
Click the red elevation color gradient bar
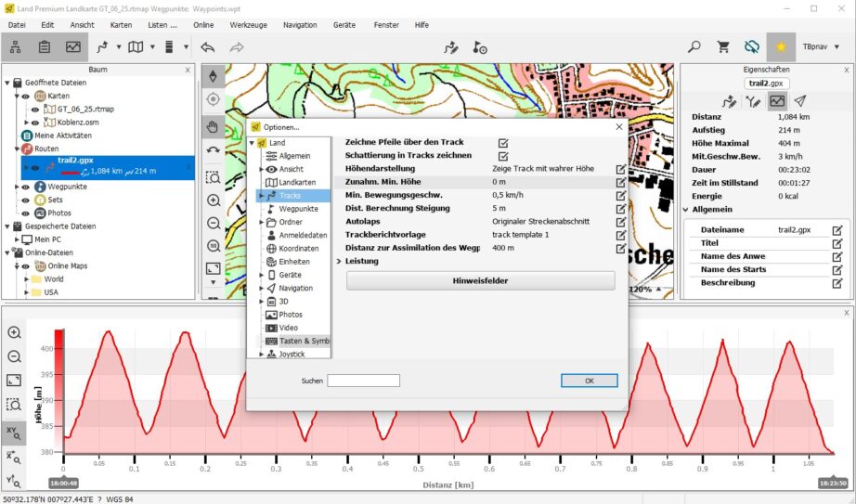coord(58,390)
